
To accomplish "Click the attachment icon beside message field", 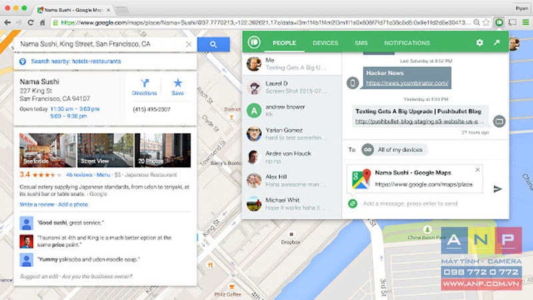I will (352, 203).
